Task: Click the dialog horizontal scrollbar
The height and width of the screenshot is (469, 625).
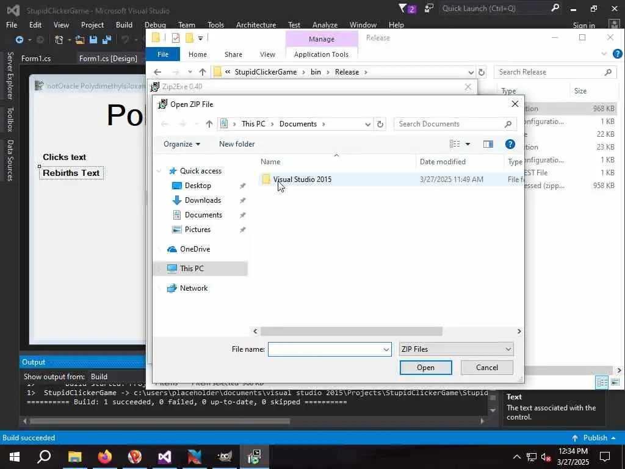Action: pos(351,332)
